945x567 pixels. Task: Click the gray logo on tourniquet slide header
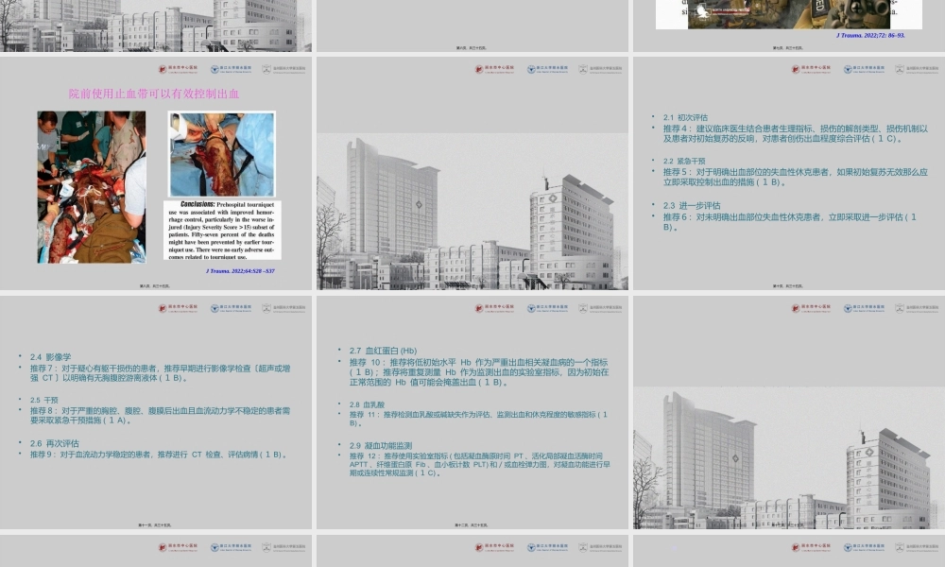283,69
